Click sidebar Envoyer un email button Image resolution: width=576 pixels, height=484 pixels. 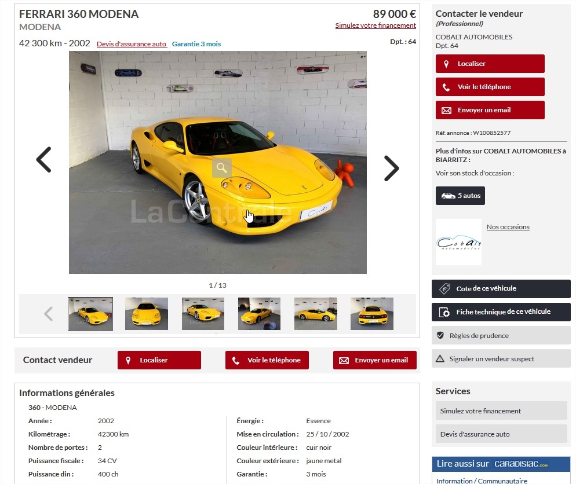[490, 110]
